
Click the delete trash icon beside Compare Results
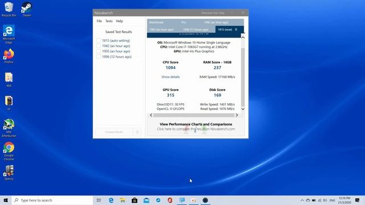(137, 132)
